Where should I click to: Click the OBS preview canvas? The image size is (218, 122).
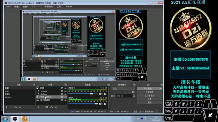[83, 46]
